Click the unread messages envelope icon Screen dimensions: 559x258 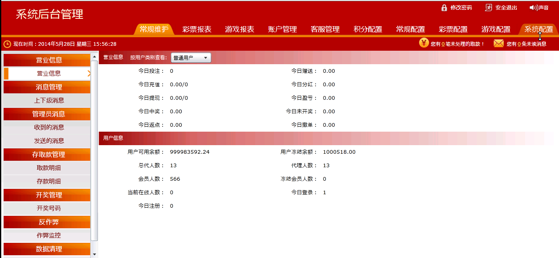(498, 43)
